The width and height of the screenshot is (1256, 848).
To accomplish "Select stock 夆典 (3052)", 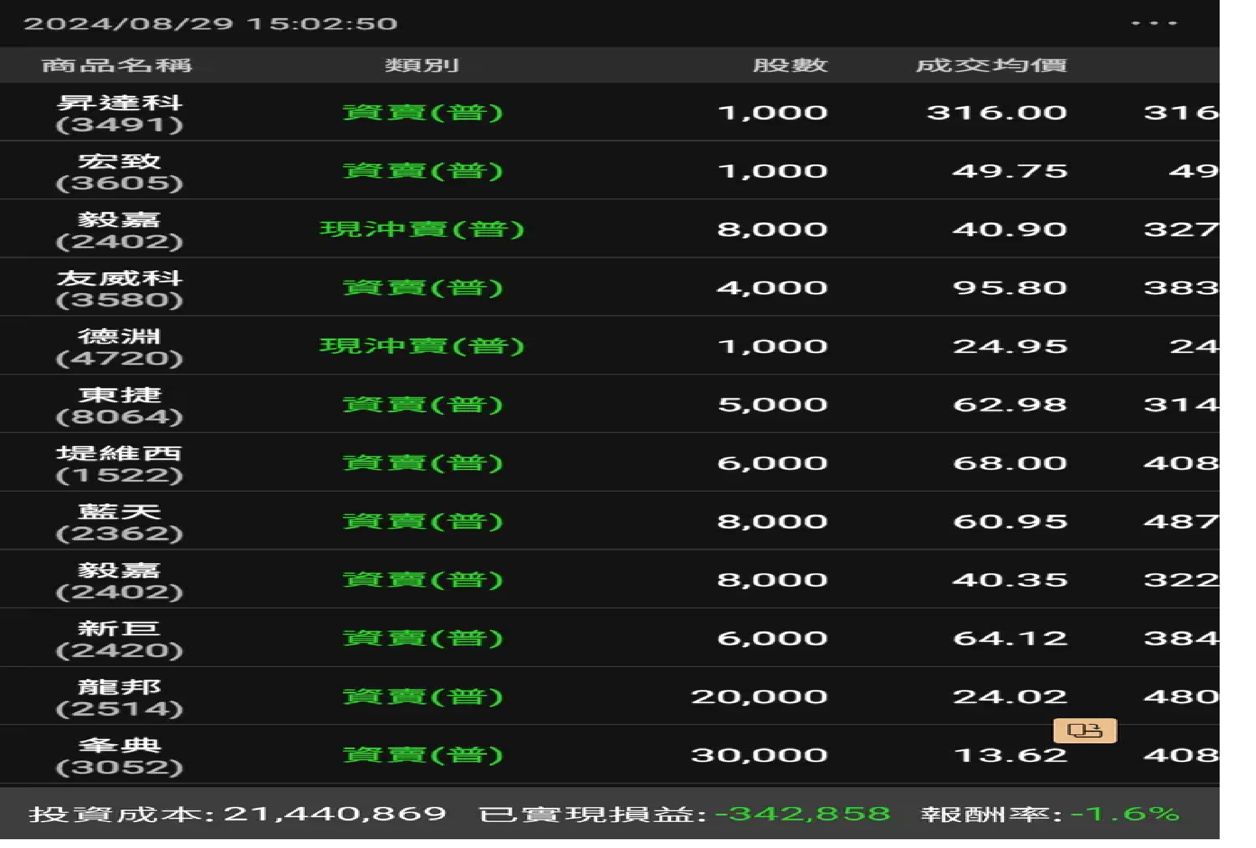I will coord(120,756).
